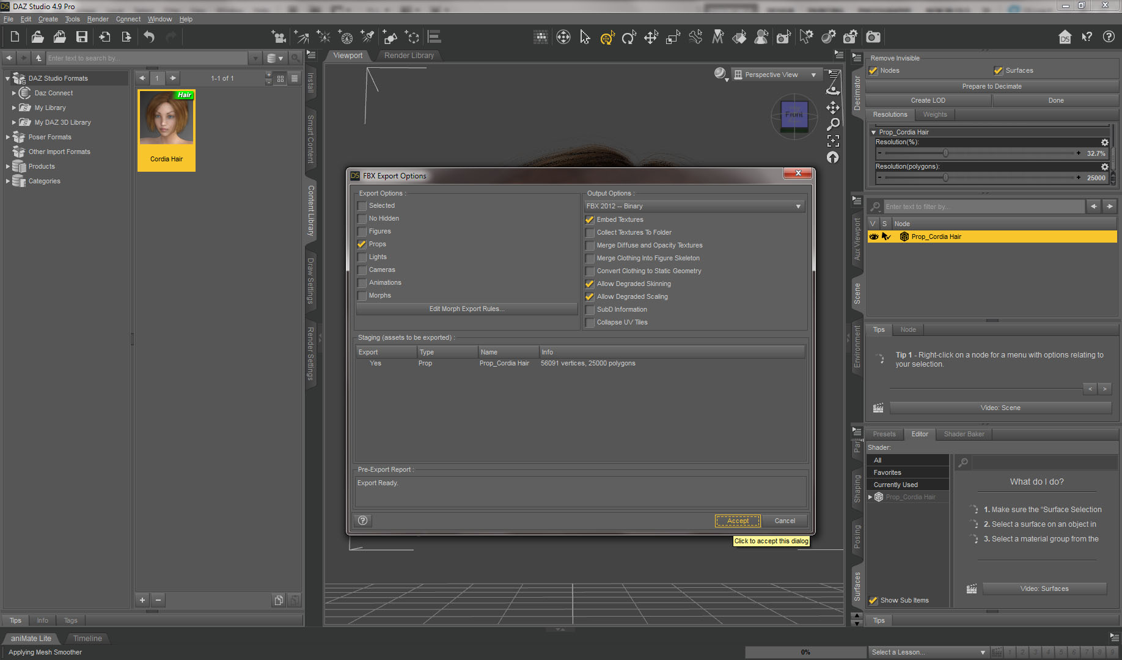Click Edit Morph Export Rules button
The image size is (1122, 660).
tap(467, 309)
